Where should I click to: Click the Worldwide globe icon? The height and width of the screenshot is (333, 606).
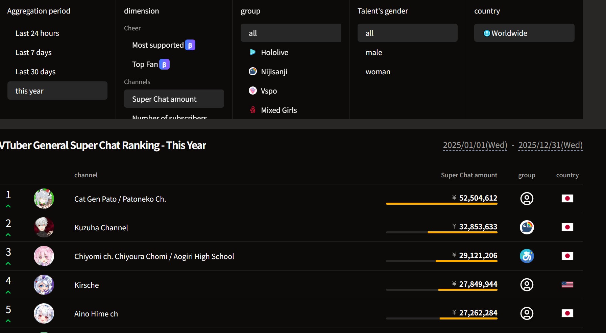(487, 33)
